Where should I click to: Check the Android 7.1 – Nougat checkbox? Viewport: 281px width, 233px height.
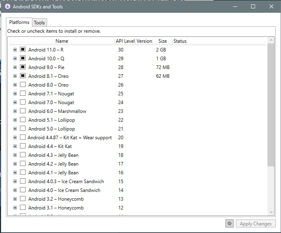coord(23,93)
